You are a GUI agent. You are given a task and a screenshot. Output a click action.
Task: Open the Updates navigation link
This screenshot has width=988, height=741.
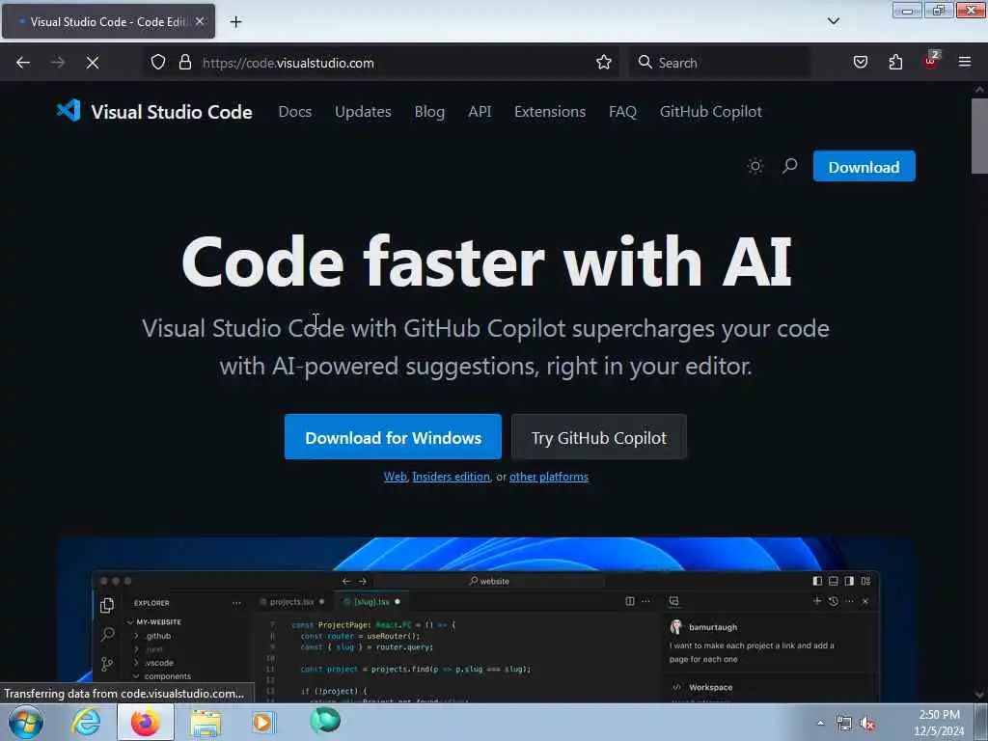pos(363,112)
